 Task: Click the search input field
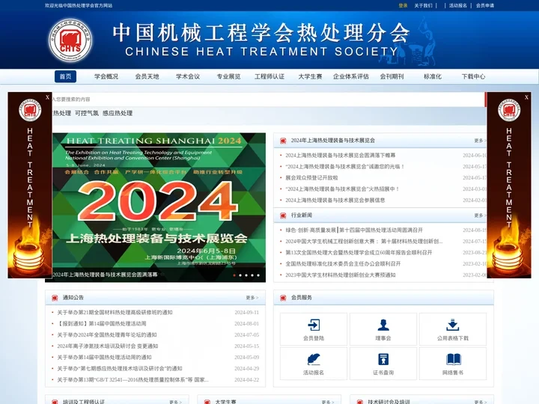pyautogui.click(x=268, y=100)
